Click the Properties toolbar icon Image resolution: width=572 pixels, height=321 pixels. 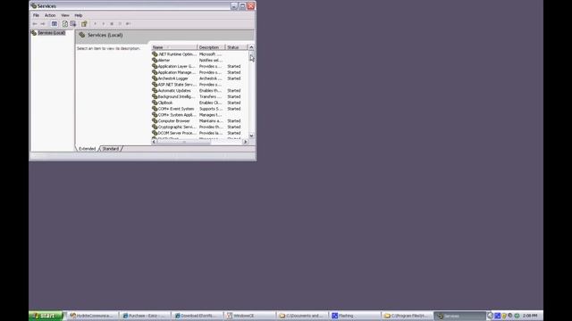84,24
